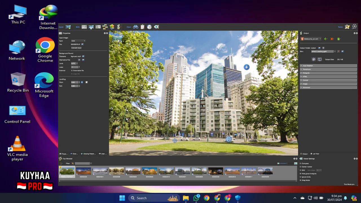Uncheck the Drag Mode checkbox
The image size is (361, 203).
click(300, 180)
